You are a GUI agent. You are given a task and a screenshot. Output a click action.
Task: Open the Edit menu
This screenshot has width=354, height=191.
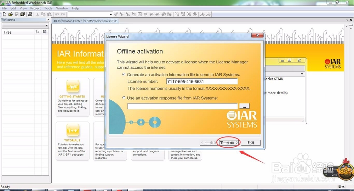pos(13,8)
